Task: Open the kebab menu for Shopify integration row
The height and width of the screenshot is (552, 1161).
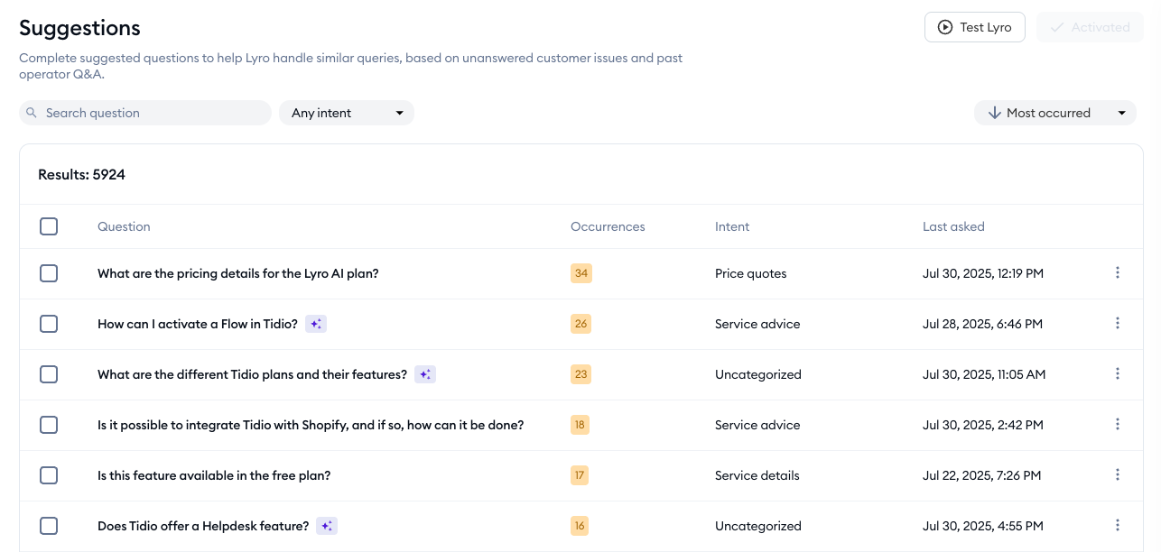Action: click(1118, 425)
